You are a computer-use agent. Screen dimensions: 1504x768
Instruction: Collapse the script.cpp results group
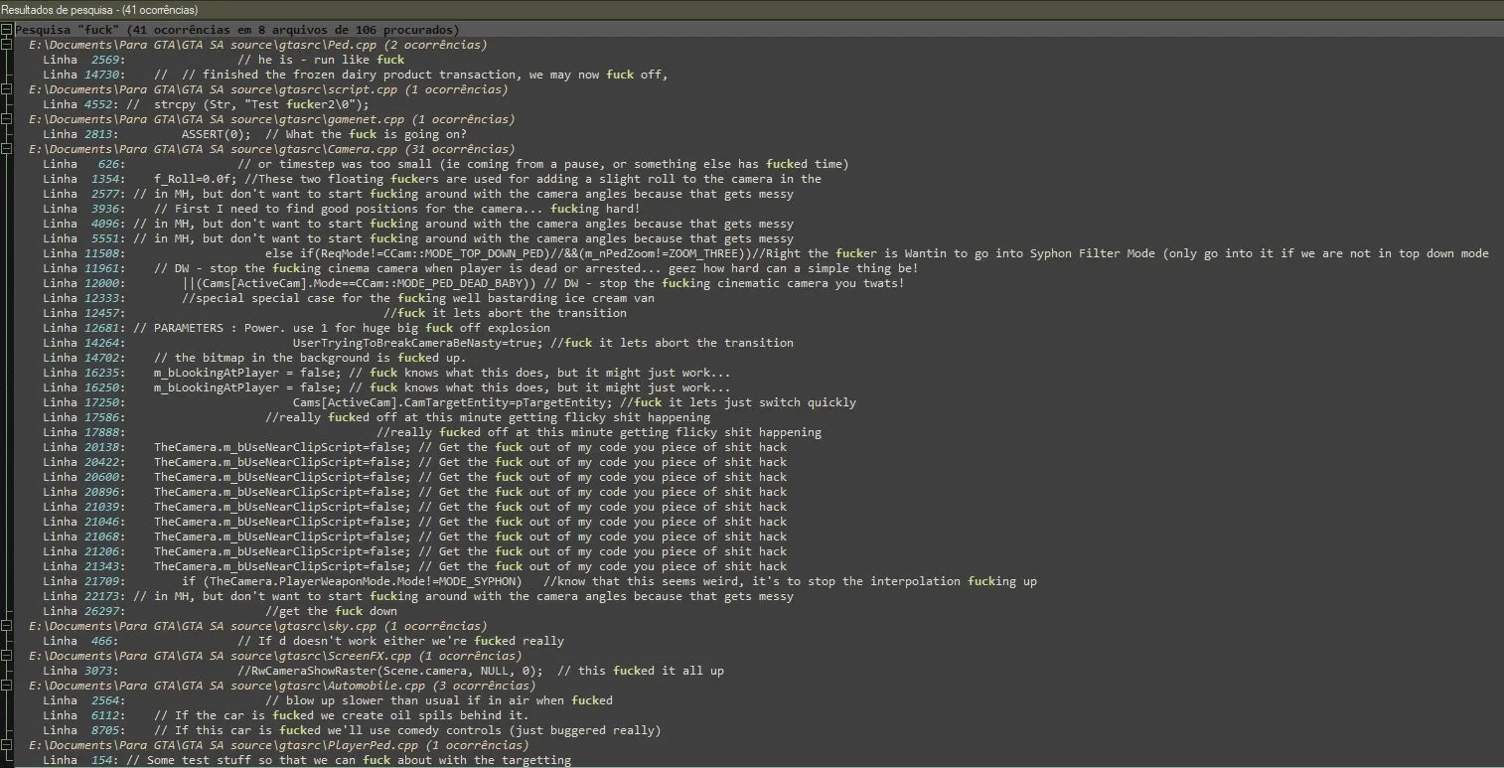[x=7, y=89]
